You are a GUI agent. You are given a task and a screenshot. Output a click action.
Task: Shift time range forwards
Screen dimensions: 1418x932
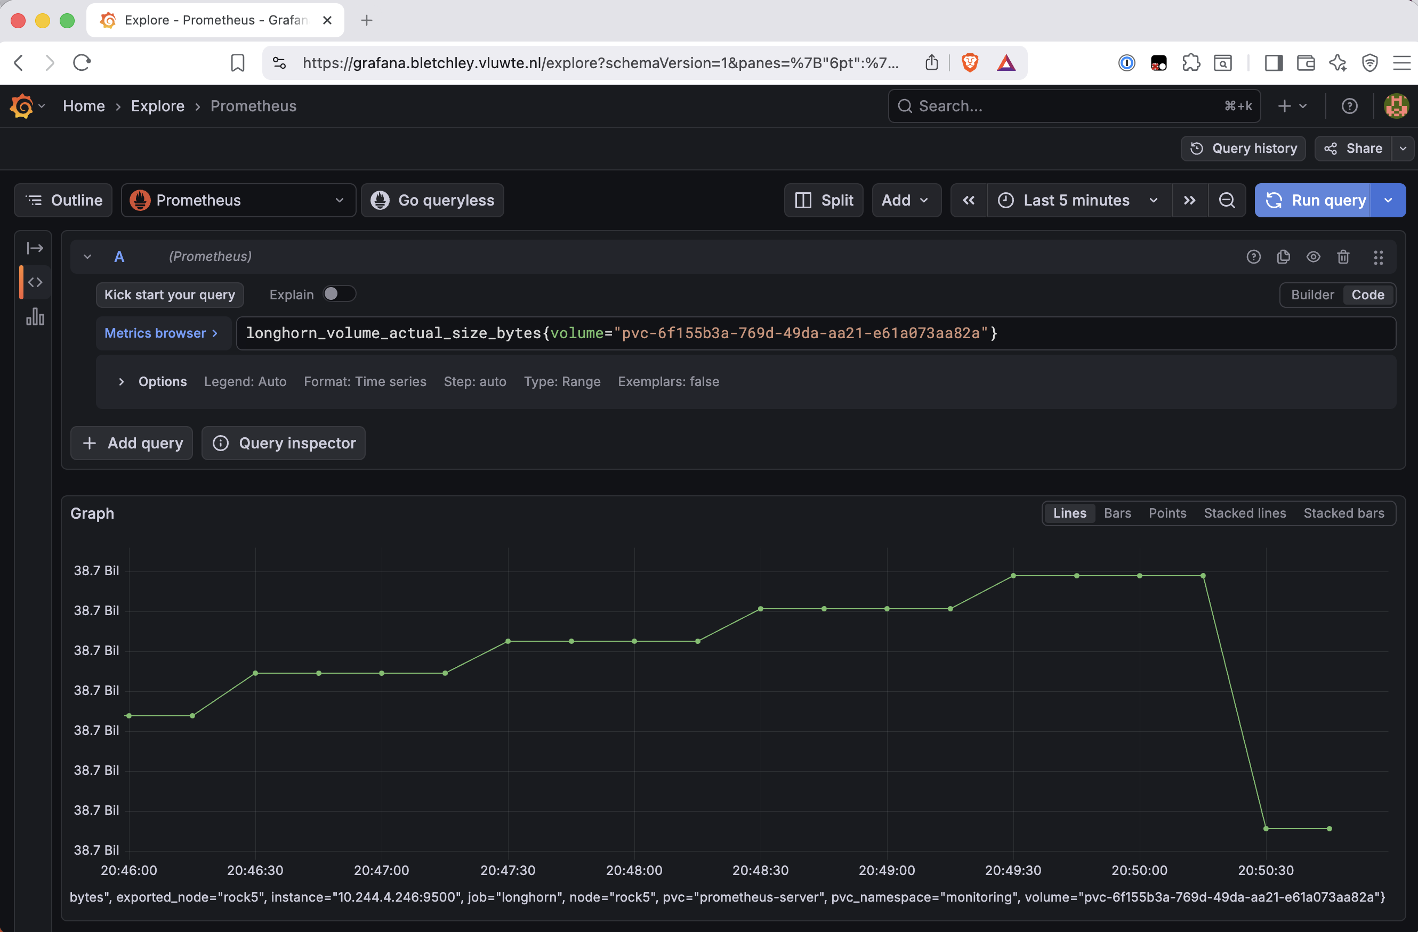click(1190, 201)
